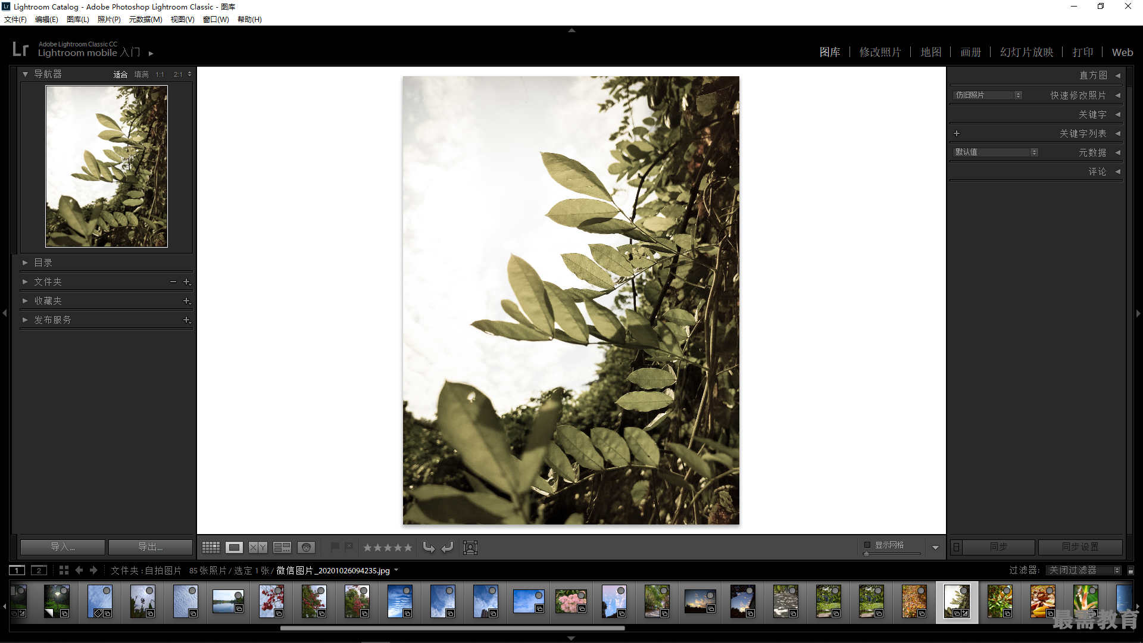
Task: Switch to the 修改照片 module
Action: 880,52
